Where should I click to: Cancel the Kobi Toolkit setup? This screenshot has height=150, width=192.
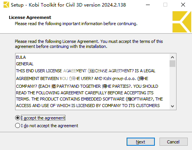[173, 142]
